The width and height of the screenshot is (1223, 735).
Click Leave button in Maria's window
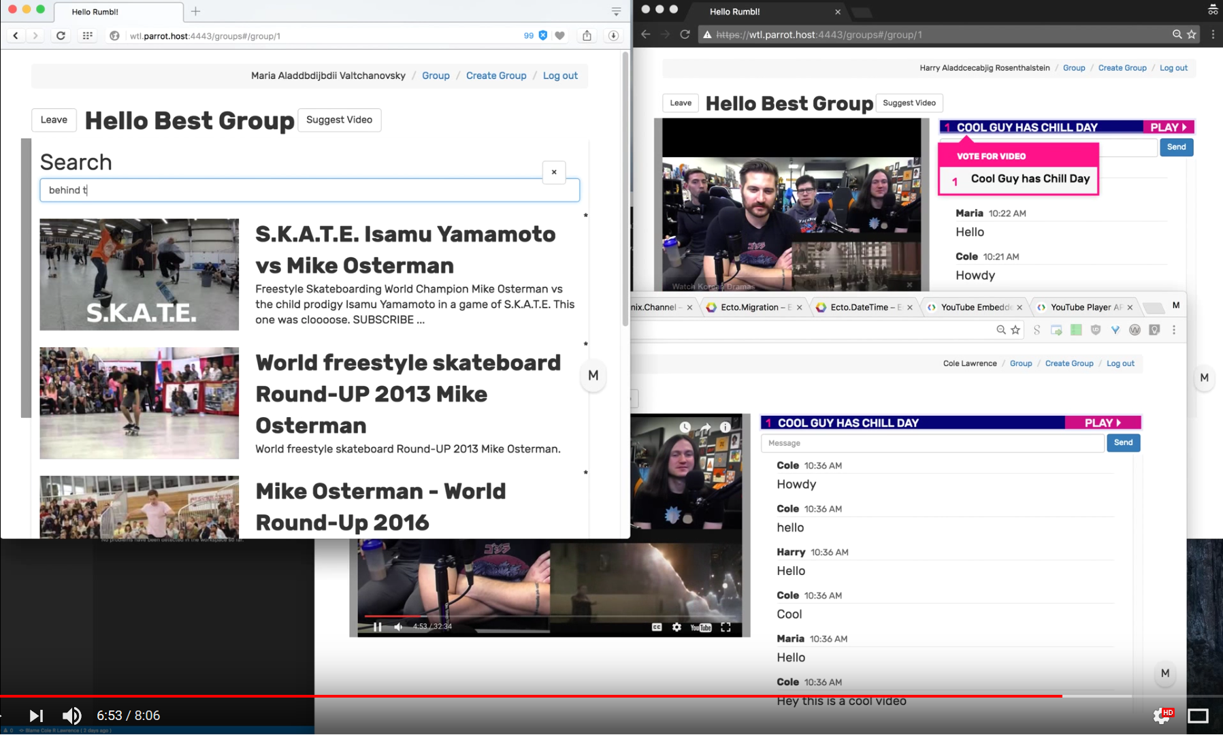pyautogui.click(x=54, y=120)
